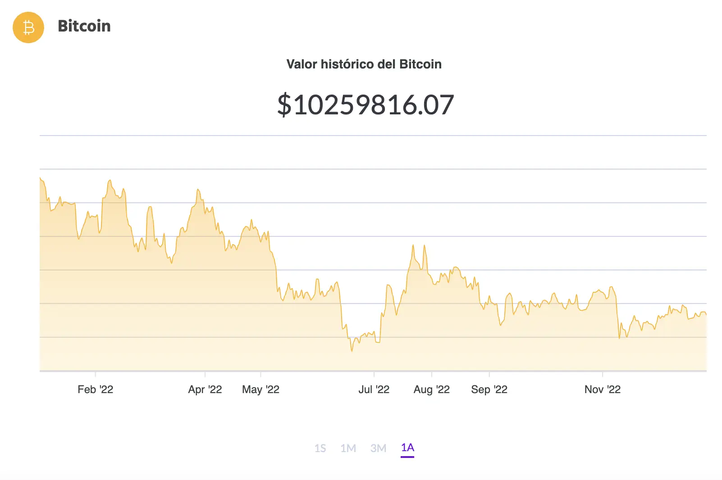Click the underlined 1A selector
722x480 pixels.
(407, 448)
